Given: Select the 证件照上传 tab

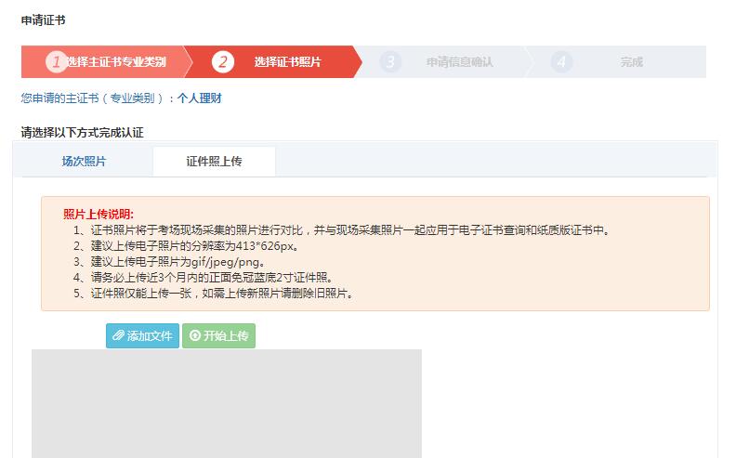Looking at the screenshot, I should [x=214, y=162].
